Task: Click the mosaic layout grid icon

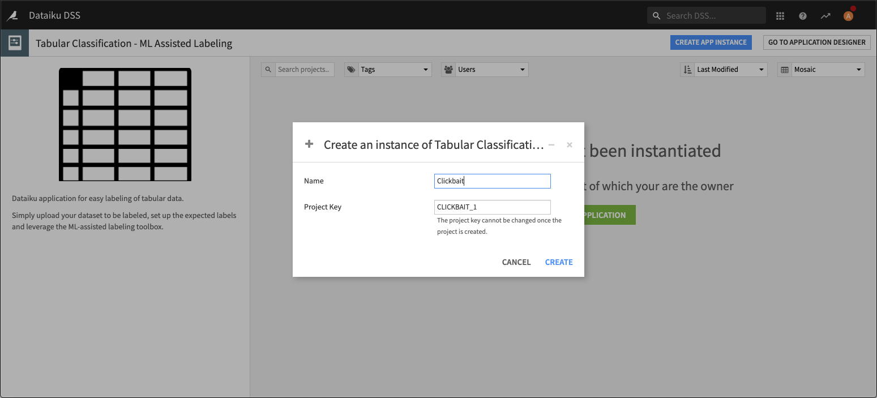Action: coord(785,70)
